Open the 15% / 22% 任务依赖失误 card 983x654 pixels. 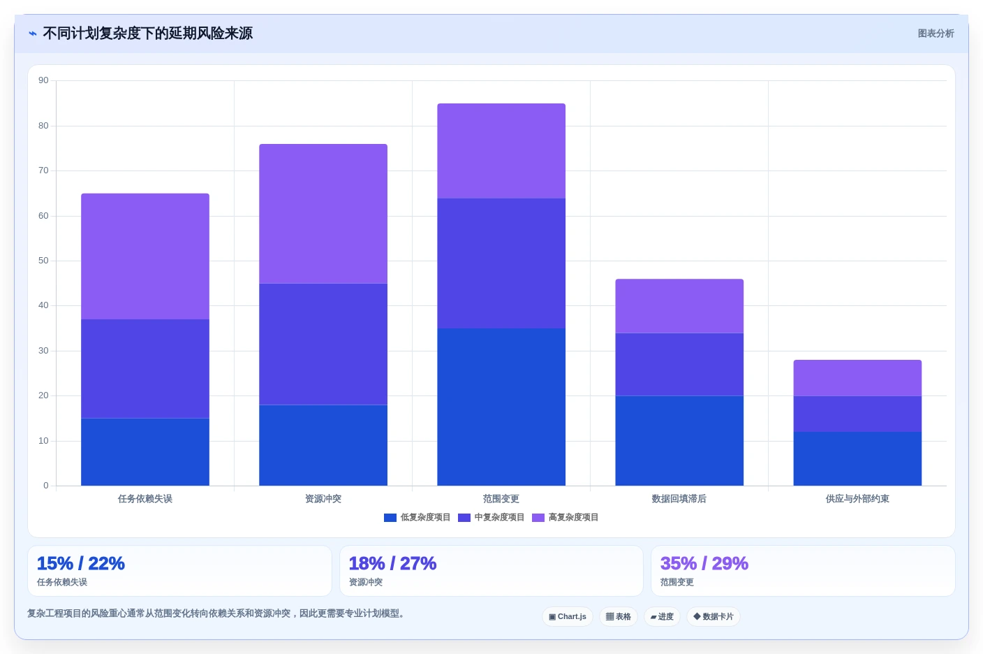(x=179, y=571)
